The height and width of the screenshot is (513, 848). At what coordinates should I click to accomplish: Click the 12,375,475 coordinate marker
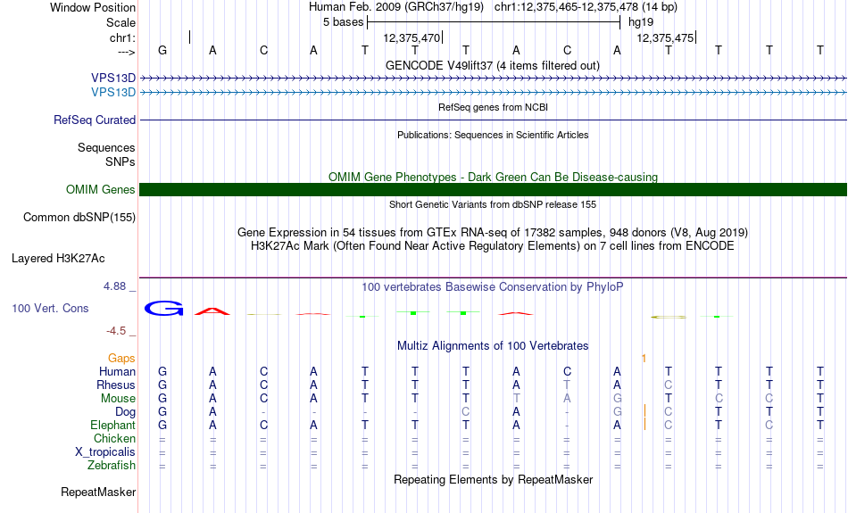click(x=665, y=37)
